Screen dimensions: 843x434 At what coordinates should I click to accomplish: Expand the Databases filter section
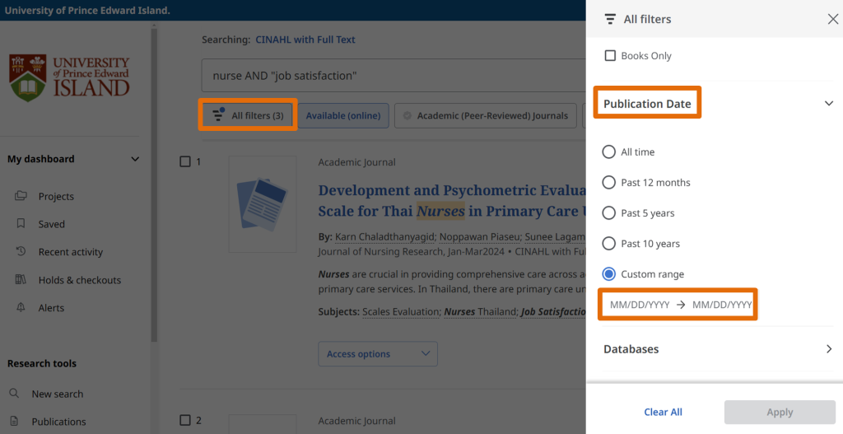[828, 349]
